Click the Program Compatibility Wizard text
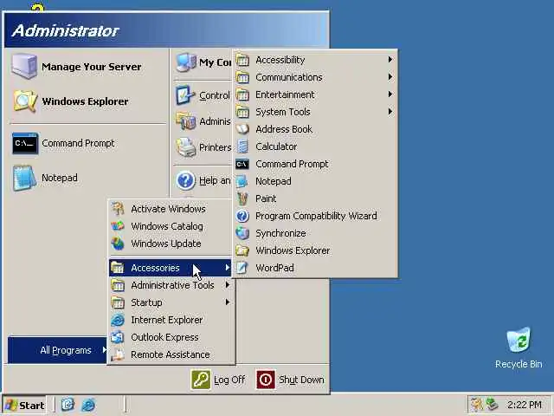This screenshot has height=416, width=554. coord(316,216)
